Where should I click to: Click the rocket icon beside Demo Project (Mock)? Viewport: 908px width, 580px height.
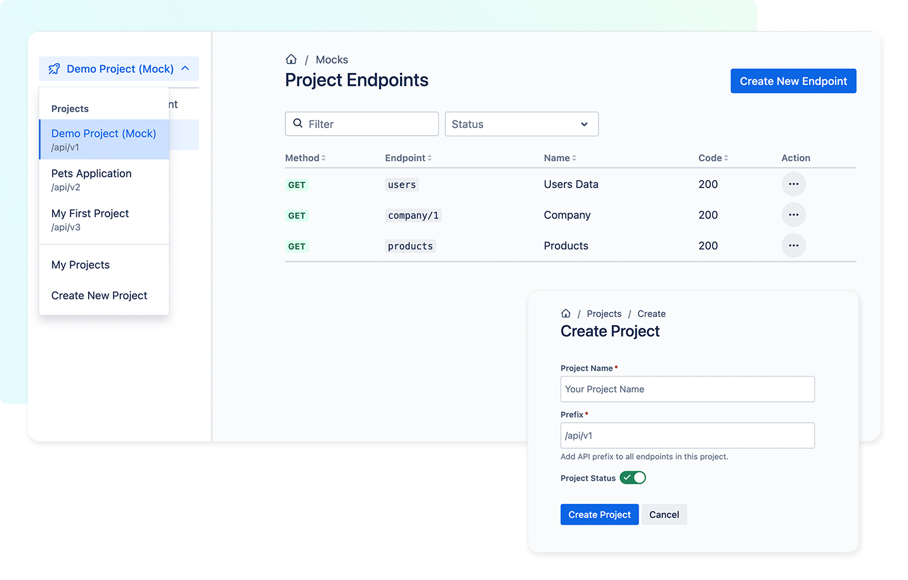(x=55, y=68)
